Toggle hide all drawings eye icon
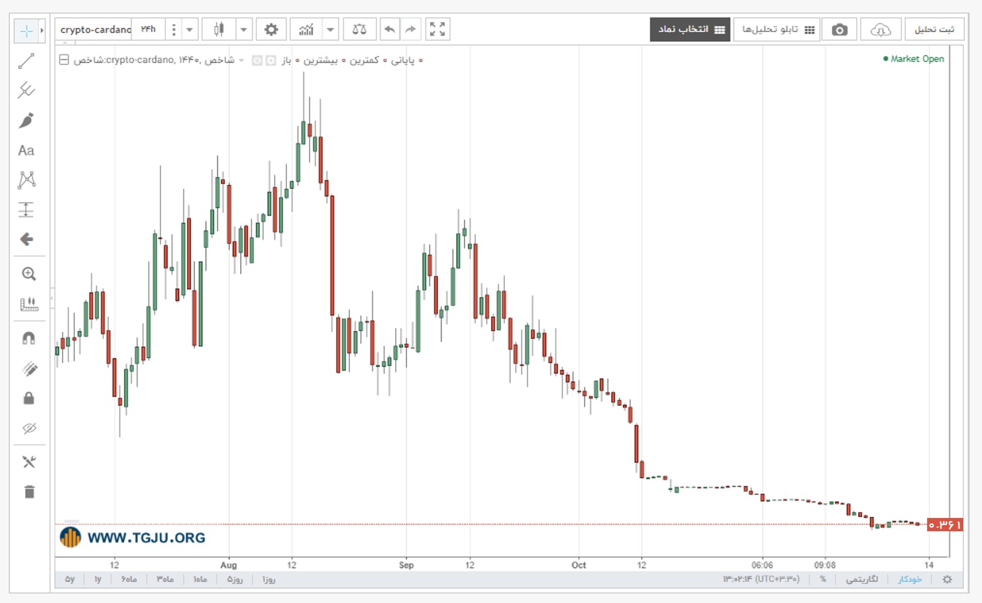Image resolution: width=982 pixels, height=603 pixels. (x=29, y=428)
